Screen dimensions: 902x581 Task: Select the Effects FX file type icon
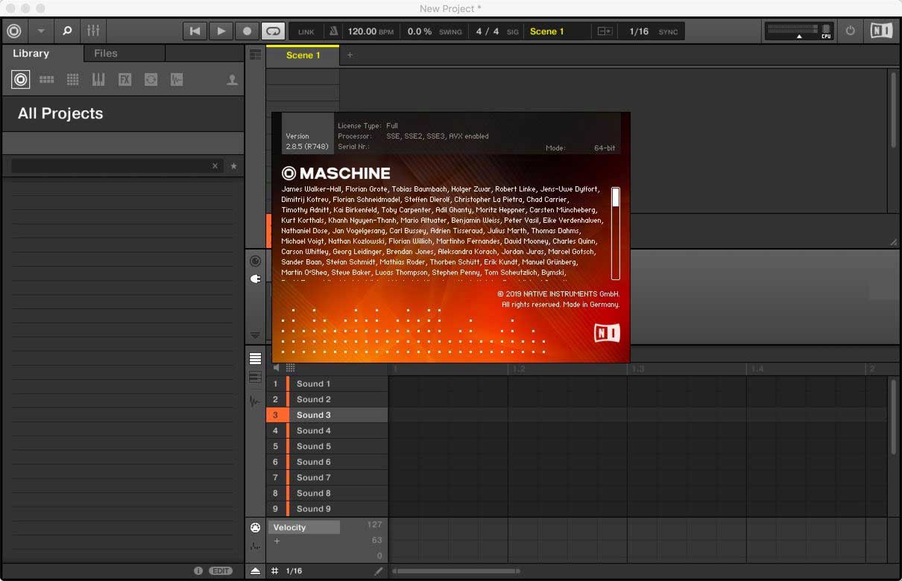pyautogui.click(x=124, y=80)
